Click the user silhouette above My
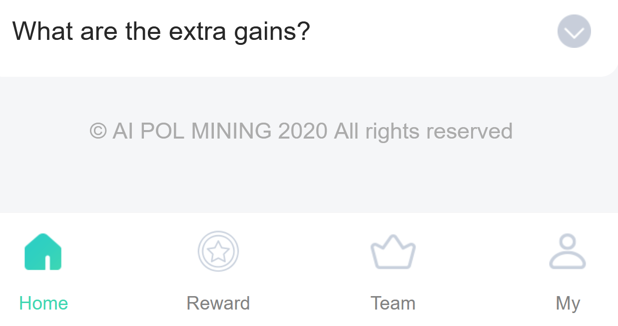This screenshot has width=618, height=326. (x=568, y=252)
